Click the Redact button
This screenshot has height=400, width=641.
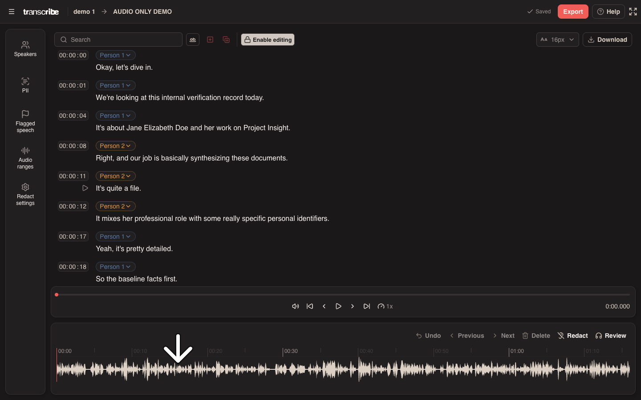click(x=573, y=336)
